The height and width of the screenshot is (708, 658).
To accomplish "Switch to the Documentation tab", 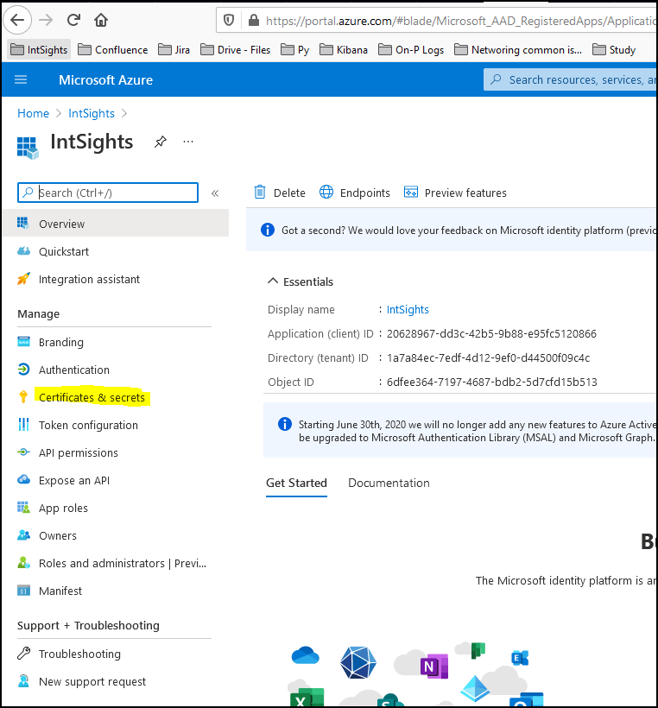I will pyautogui.click(x=389, y=483).
